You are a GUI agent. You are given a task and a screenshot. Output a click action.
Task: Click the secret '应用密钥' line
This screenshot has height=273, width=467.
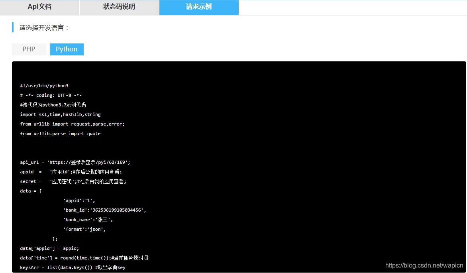point(73,181)
